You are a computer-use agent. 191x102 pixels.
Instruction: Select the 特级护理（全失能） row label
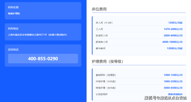(x=106, y=88)
